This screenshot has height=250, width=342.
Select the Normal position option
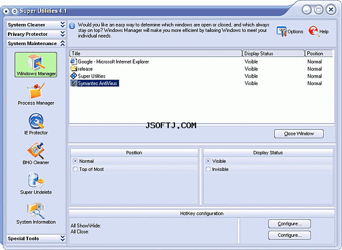click(x=75, y=161)
